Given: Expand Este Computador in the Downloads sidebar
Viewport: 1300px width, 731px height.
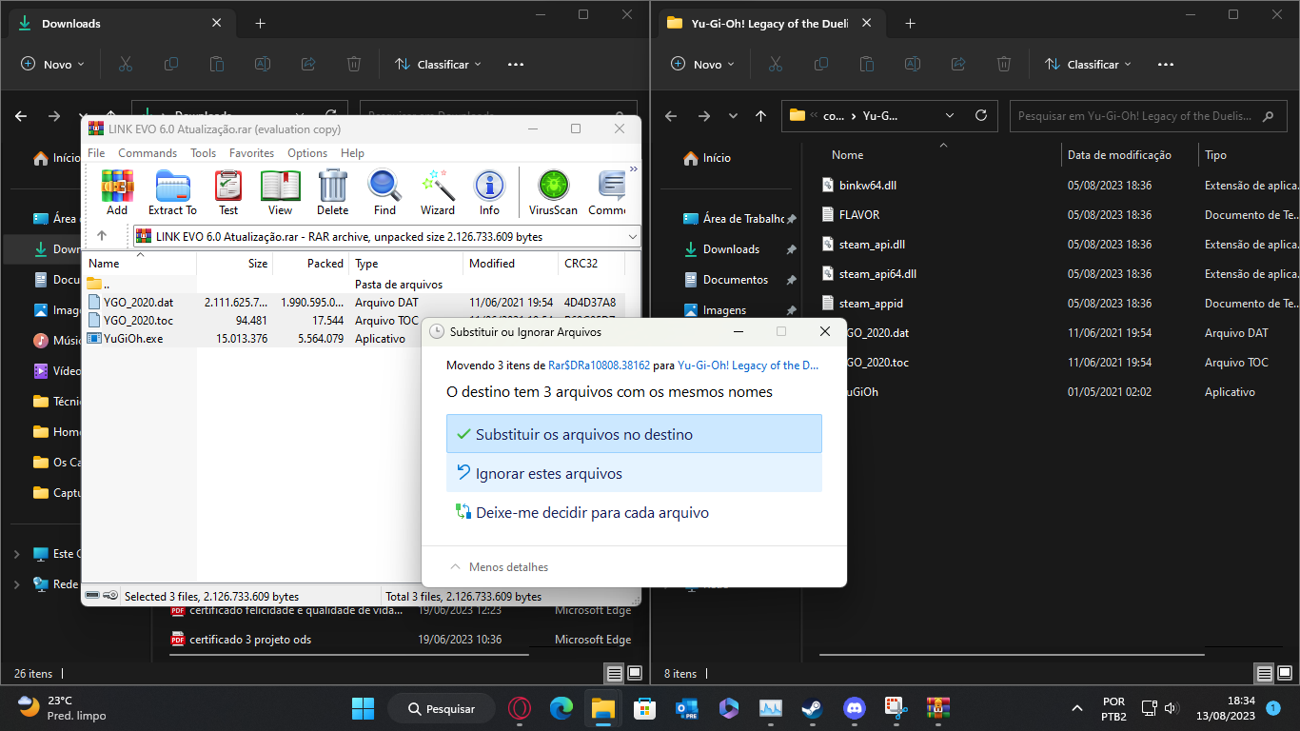Looking at the screenshot, I should pos(16,554).
